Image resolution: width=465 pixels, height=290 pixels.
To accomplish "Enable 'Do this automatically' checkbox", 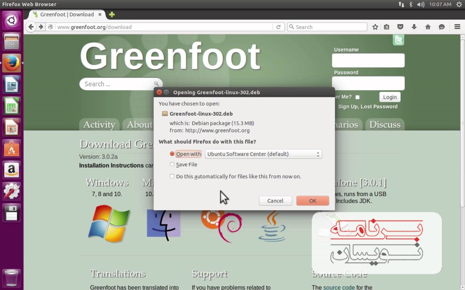I will 172,176.
